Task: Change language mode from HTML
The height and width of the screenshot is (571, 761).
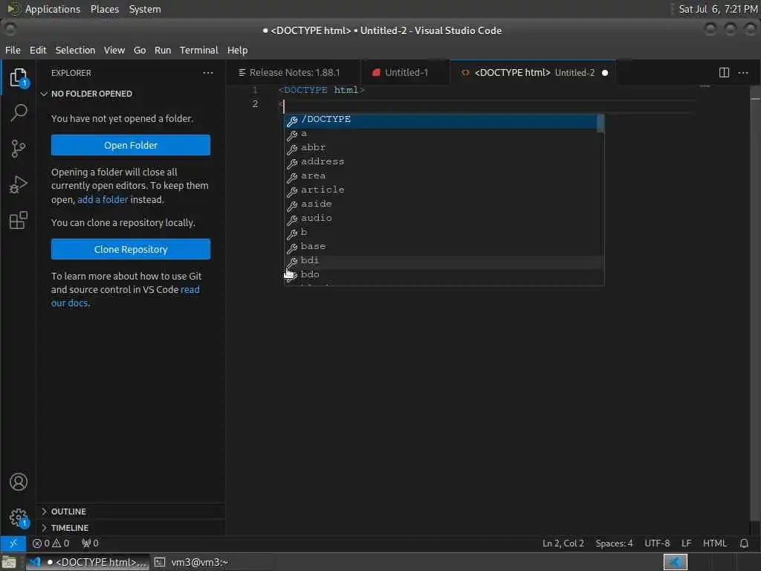Action: [x=714, y=543]
